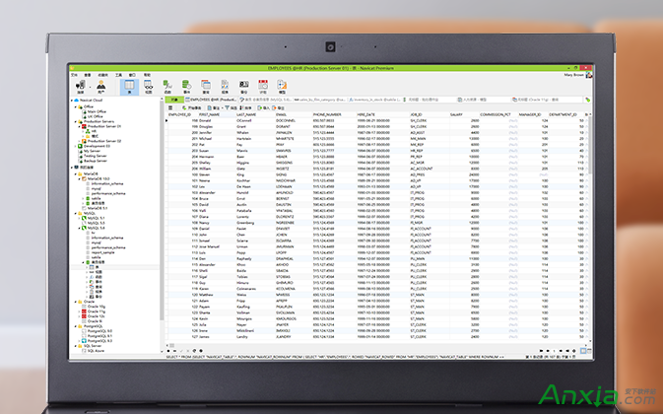Select the HR schema under Production Server 01
The height and width of the screenshot is (415, 663).
92,131
